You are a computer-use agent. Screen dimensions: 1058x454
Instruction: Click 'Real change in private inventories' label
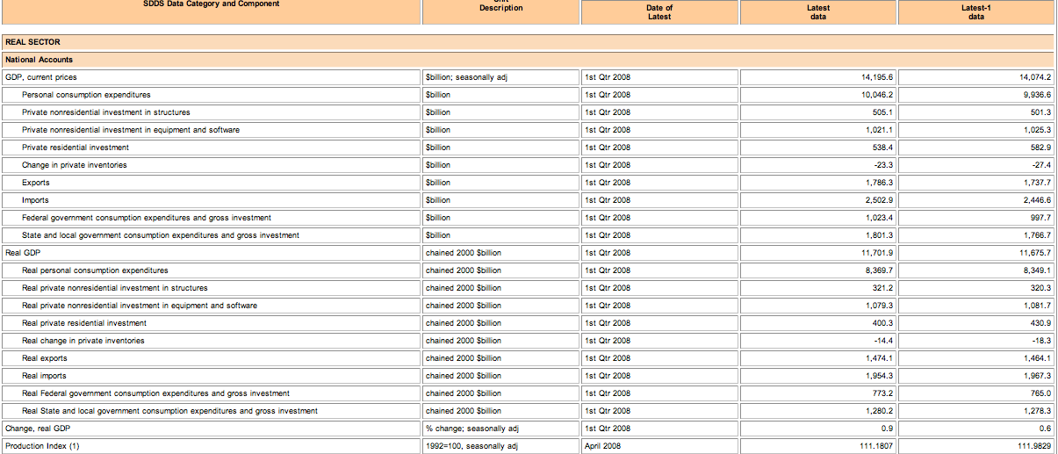(83, 341)
